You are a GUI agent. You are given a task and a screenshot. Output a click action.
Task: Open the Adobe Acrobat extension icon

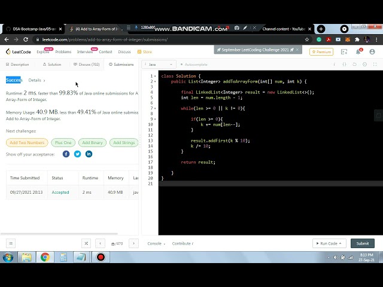tap(329, 39)
